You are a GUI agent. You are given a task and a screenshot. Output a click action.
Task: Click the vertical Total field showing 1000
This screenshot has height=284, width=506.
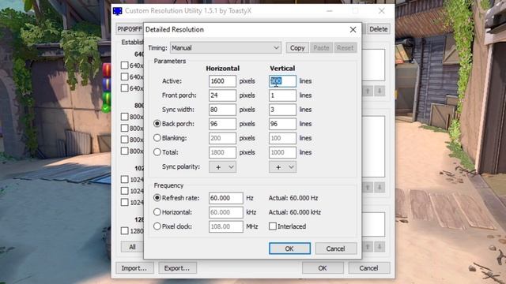pos(282,152)
